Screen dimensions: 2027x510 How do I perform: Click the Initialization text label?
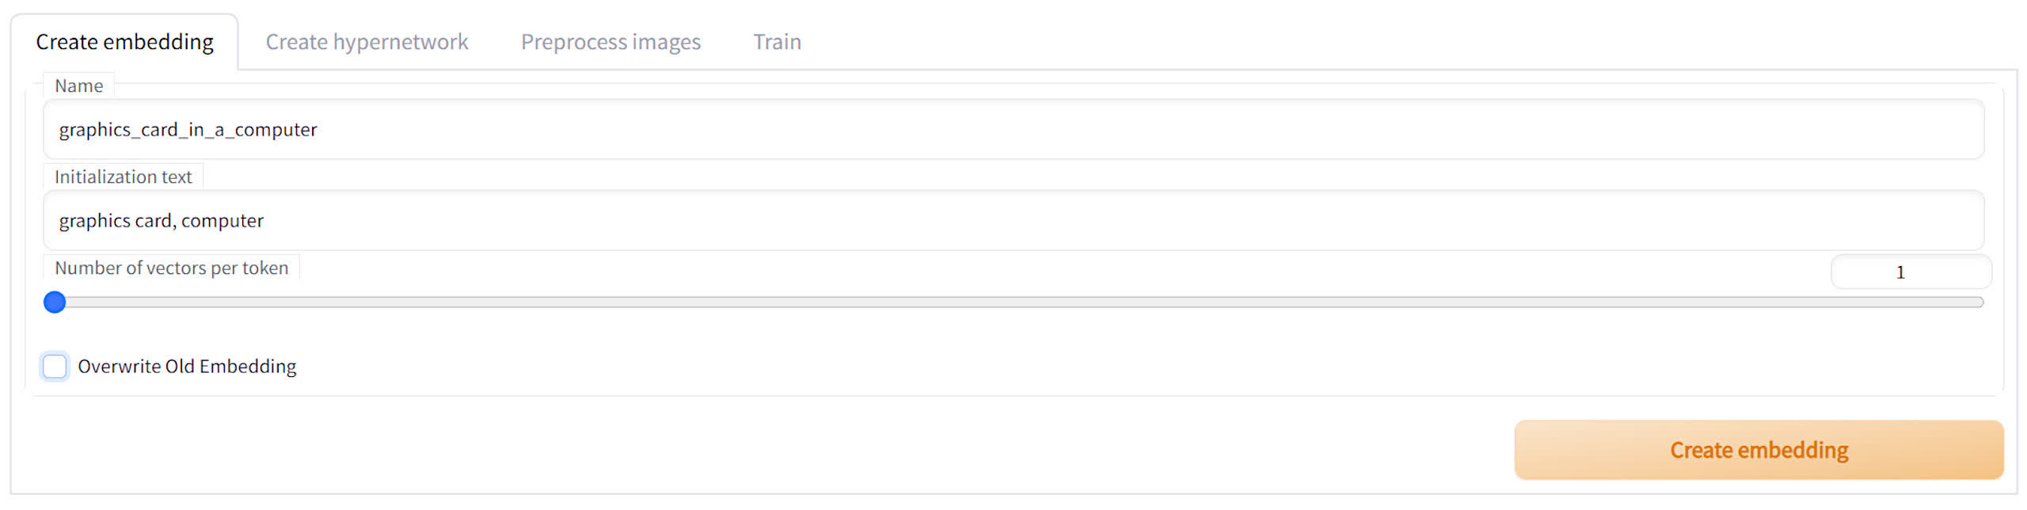coord(123,177)
